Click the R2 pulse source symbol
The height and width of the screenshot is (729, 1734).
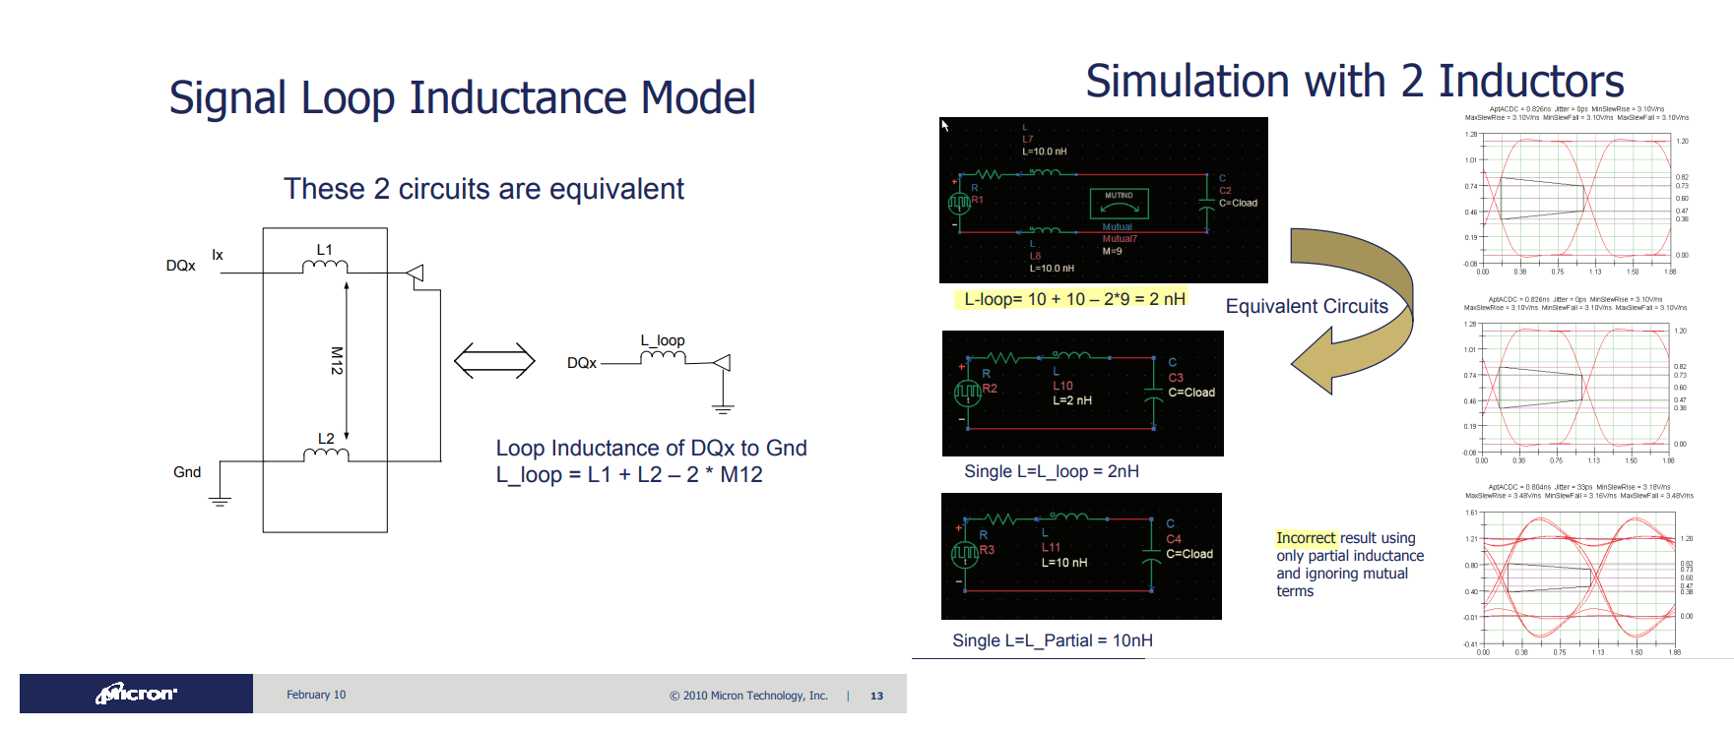968,393
